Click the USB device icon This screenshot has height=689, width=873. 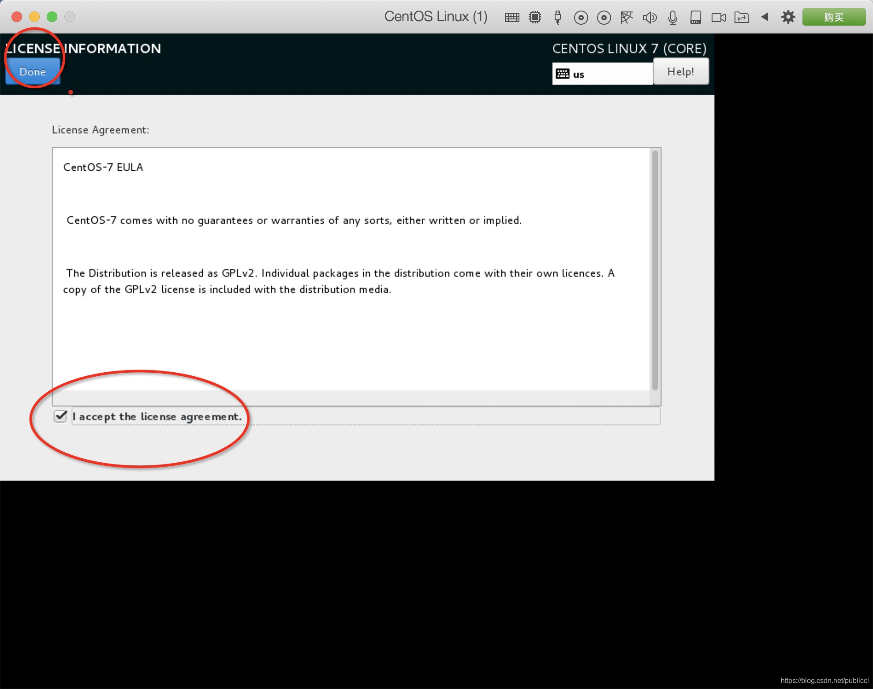(x=558, y=18)
